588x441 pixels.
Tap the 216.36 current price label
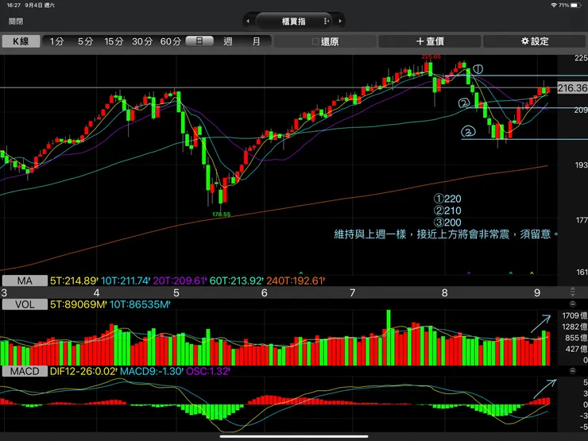[x=572, y=88]
